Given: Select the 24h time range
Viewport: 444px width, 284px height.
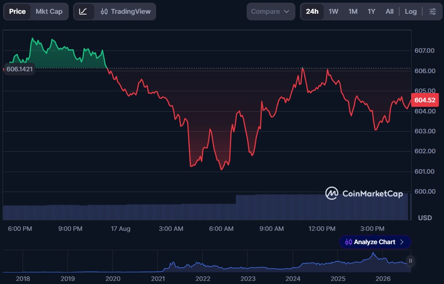Looking at the screenshot, I should click(312, 12).
